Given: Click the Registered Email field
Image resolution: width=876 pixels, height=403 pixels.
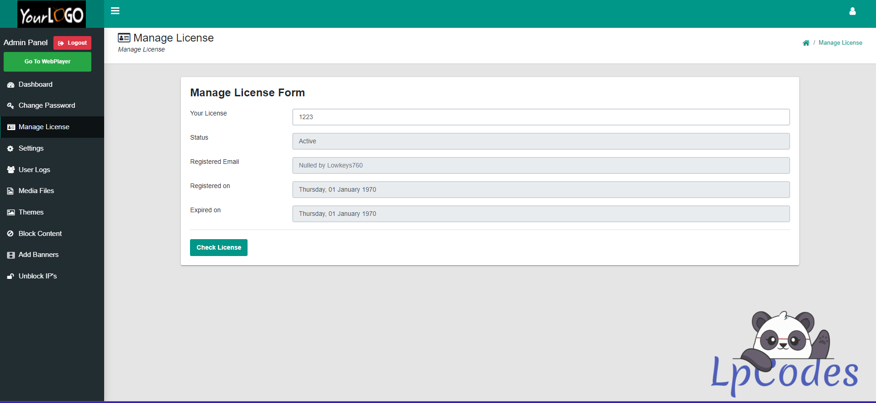Looking at the screenshot, I should [541, 165].
